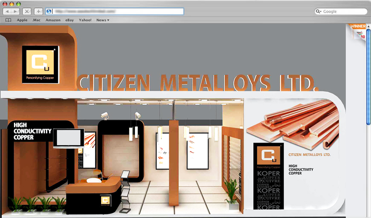This screenshot has width=371, height=218.
Task: Click the vertical scrollbar thumb
Action: point(368,77)
